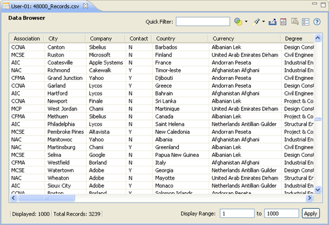The height and width of the screenshot is (225, 329).
Task: Click the export data tray icon
Action: (272, 21)
